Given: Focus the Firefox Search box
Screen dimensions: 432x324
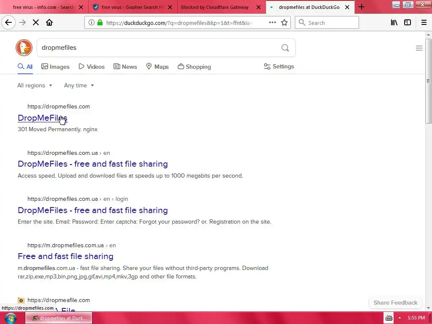Looking at the screenshot, I should pyautogui.click(x=327, y=23).
